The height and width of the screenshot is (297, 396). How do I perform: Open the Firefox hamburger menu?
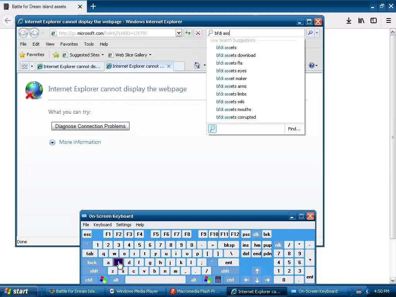click(389, 20)
